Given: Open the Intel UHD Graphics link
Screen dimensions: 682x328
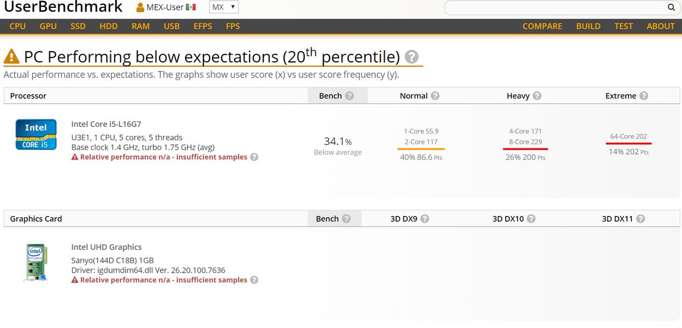Looking at the screenshot, I should coord(106,247).
